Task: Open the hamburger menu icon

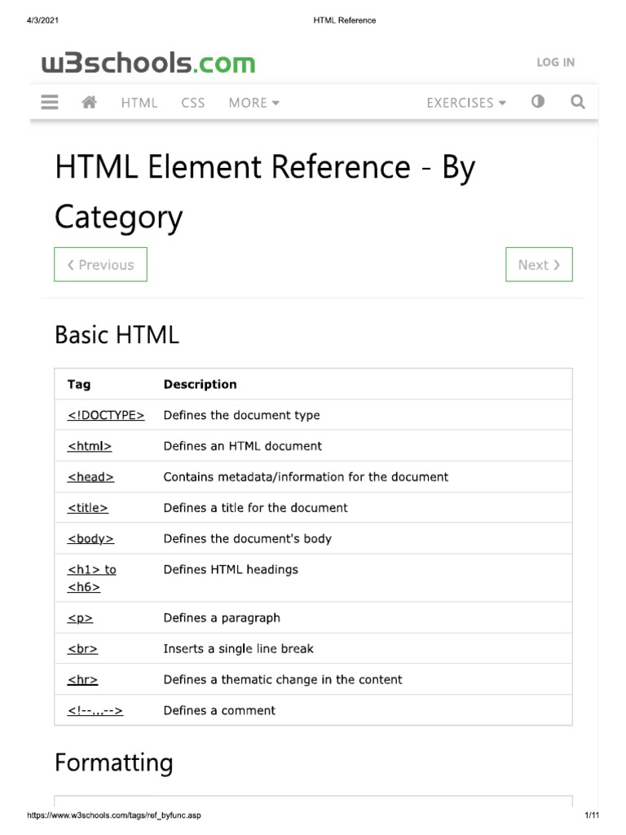Action: click(50, 102)
